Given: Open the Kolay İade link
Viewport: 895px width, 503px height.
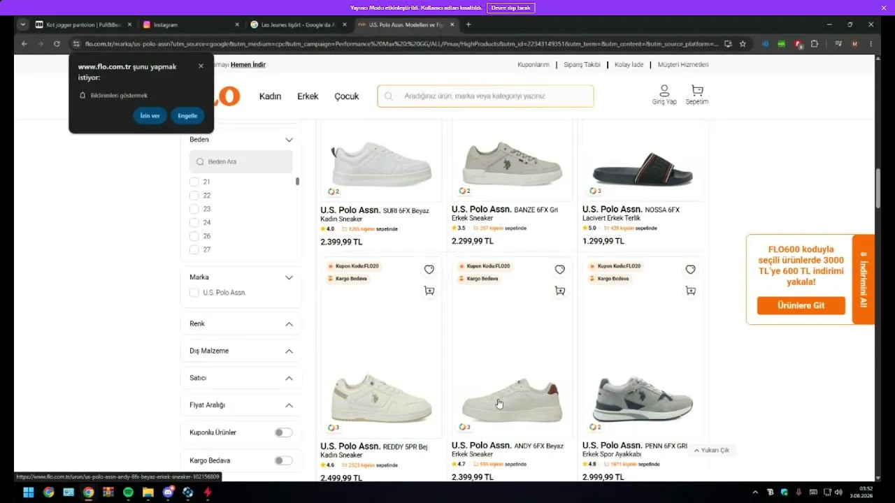Looking at the screenshot, I should point(629,65).
